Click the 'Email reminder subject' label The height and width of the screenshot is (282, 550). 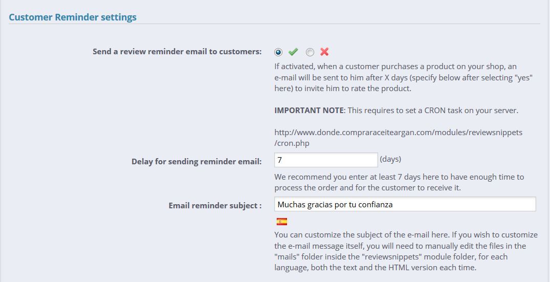(215, 206)
